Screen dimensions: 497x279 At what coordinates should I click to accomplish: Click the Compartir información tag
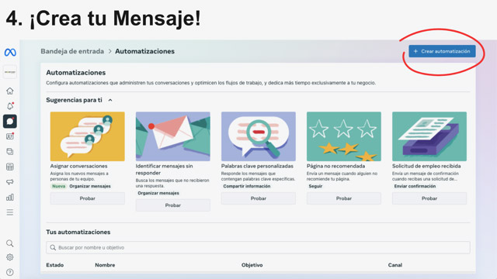coord(247,186)
